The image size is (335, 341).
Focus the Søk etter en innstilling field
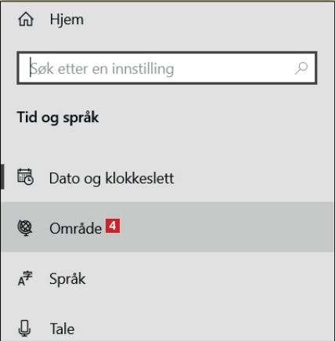167,68
